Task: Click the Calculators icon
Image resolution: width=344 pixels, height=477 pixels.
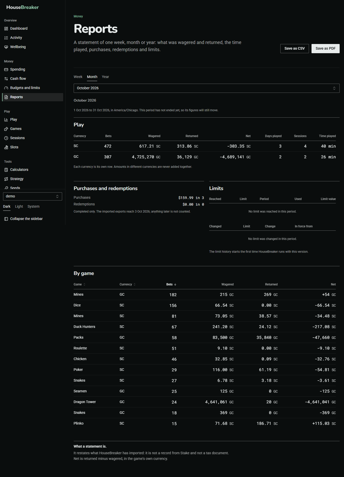Action: point(6,170)
